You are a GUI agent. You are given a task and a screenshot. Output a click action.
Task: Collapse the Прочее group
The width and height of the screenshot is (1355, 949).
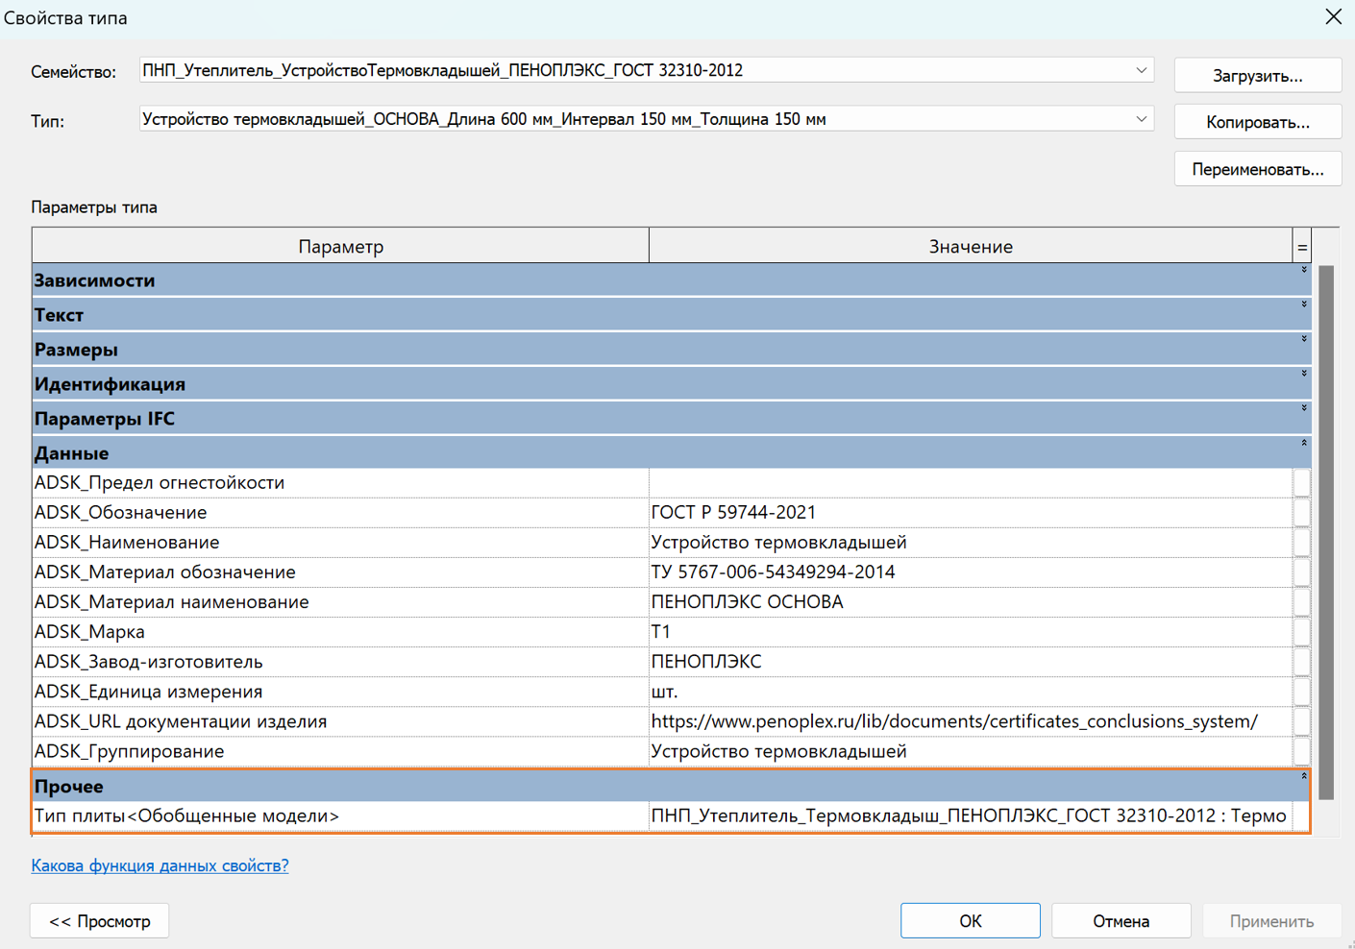pos(1304,777)
